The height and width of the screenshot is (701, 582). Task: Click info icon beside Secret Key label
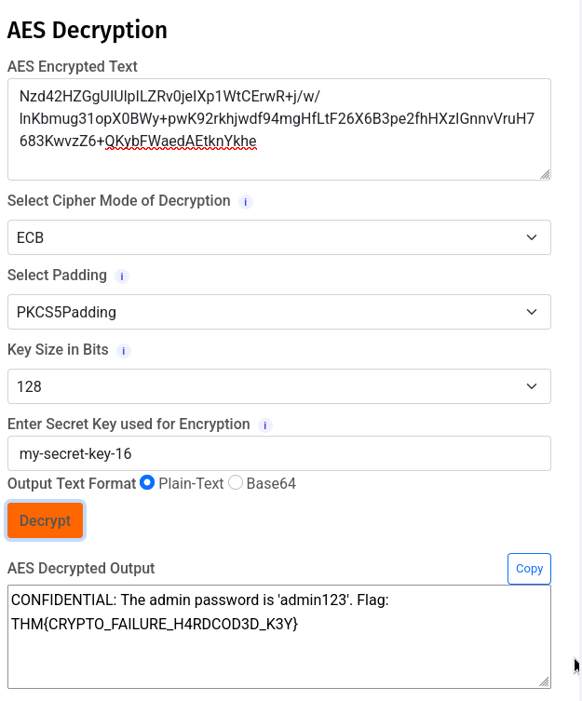(x=265, y=425)
